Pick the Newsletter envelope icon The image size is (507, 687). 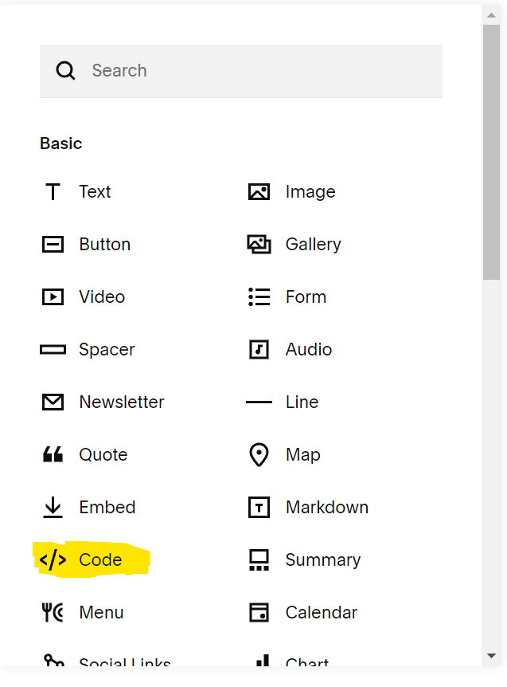point(53,402)
